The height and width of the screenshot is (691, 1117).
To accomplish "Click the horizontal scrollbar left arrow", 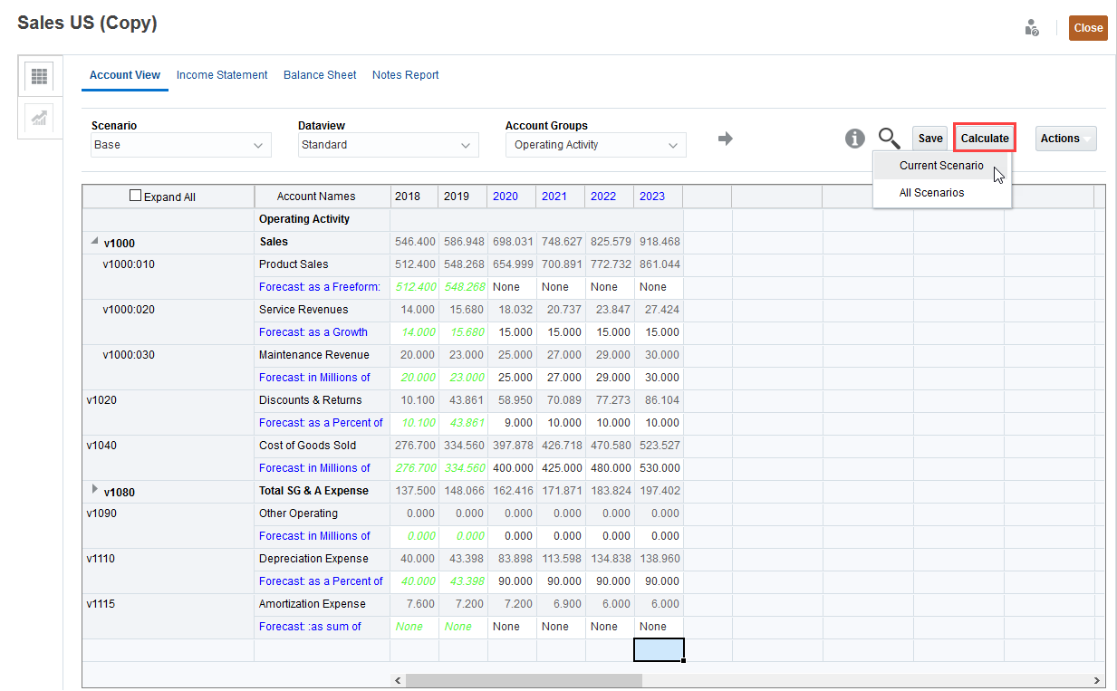I will [x=398, y=680].
